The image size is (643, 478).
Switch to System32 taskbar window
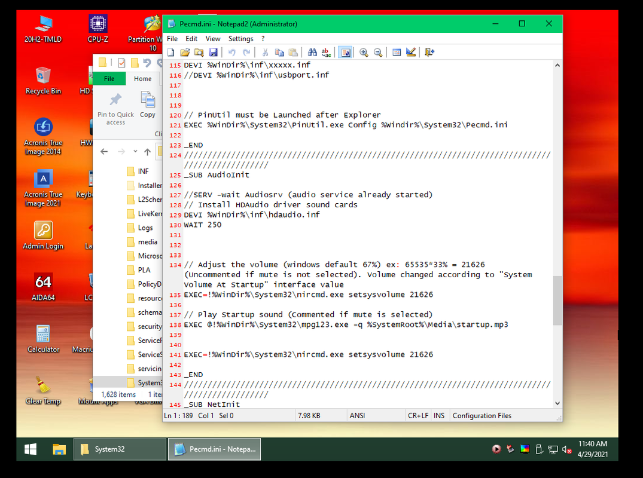[x=120, y=449]
